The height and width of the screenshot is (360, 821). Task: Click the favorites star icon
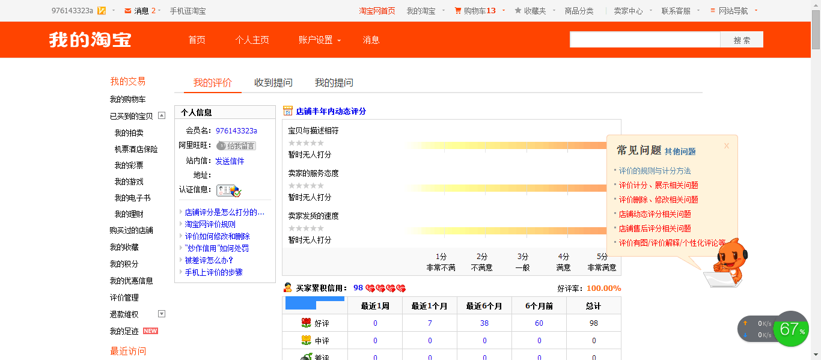(518, 11)
